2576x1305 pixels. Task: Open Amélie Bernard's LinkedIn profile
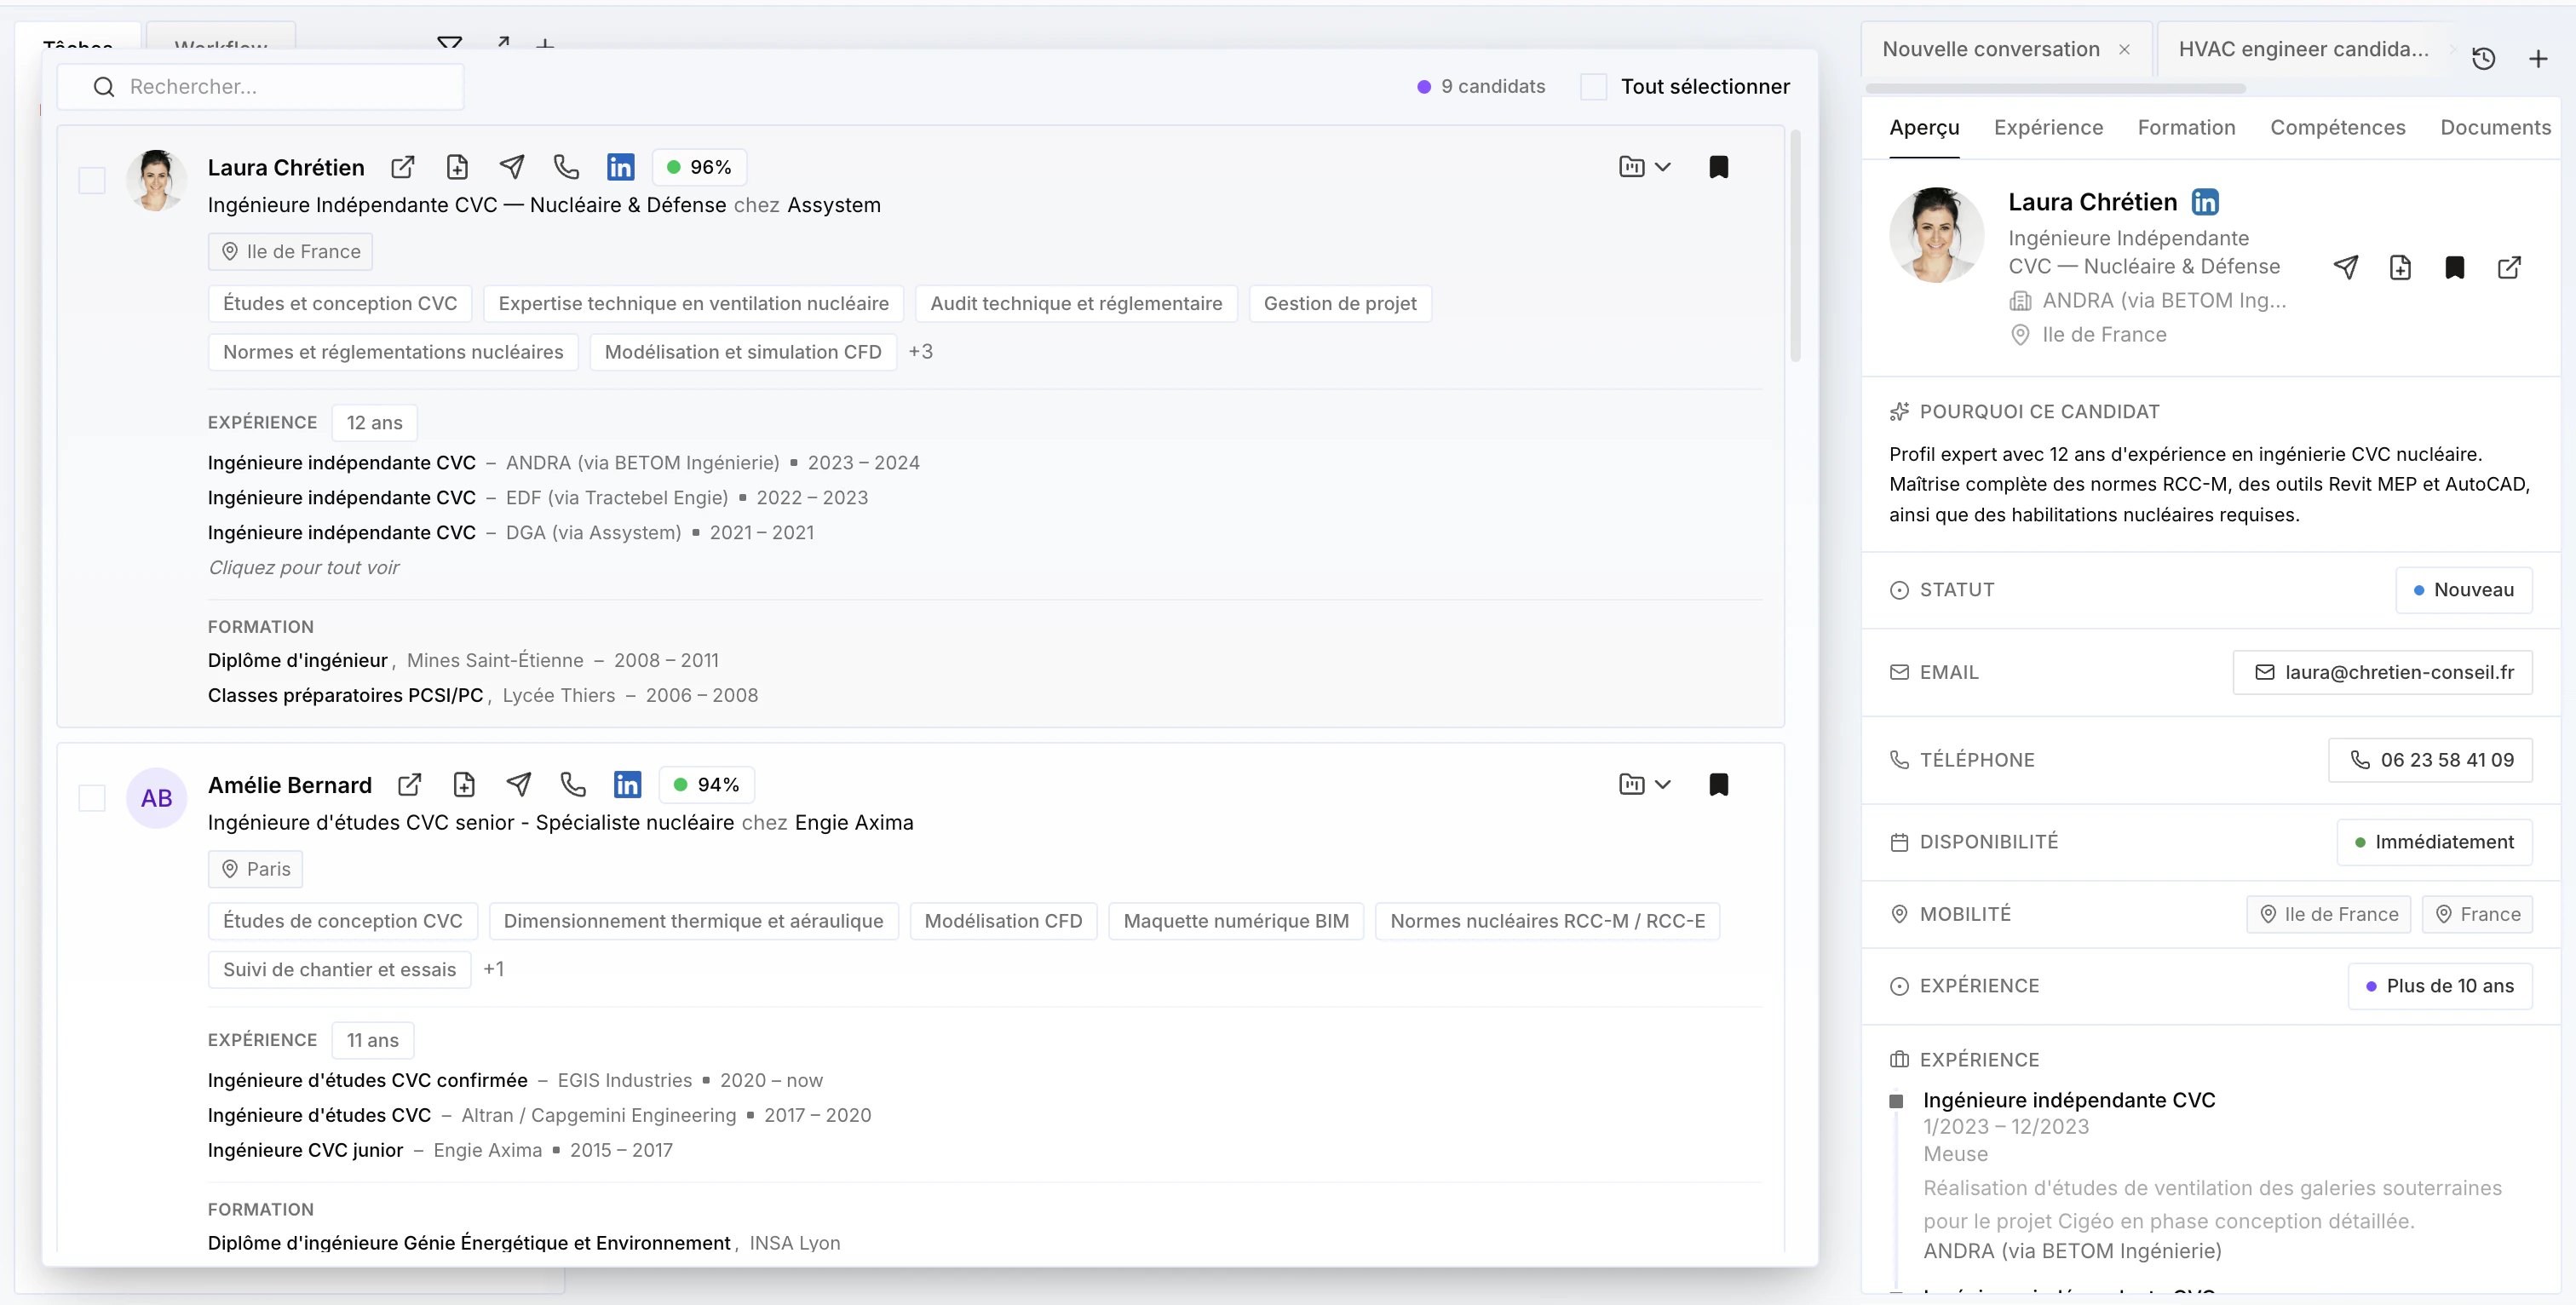tap(627, 785)
